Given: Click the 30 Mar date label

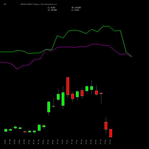Looking at the screenshot, I should pos(24,142).
